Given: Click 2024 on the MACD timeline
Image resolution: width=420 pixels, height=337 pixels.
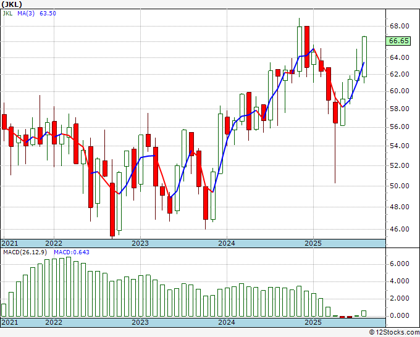Looking at the screenshot, I should 227,322.
